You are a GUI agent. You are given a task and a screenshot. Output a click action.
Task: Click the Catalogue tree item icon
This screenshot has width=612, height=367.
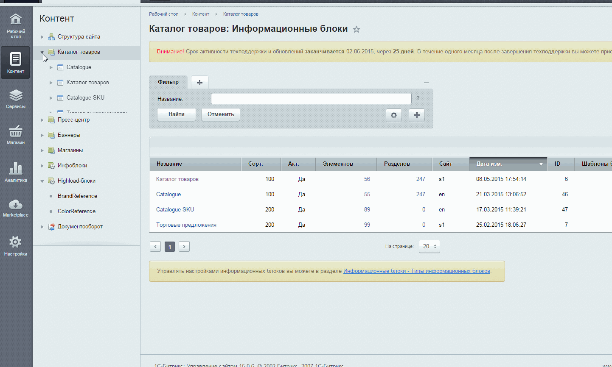(x=60, y=67)
